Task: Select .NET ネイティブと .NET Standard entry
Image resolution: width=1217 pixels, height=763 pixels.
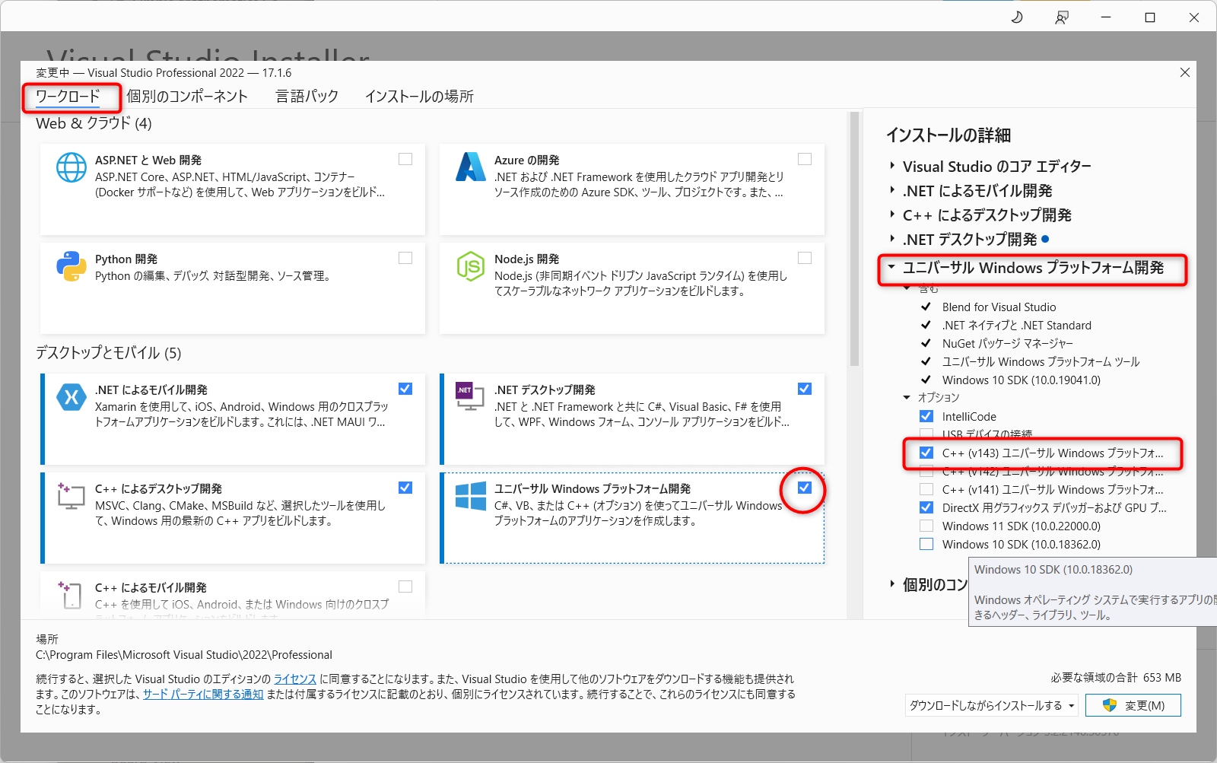Action: [1016, 325]
